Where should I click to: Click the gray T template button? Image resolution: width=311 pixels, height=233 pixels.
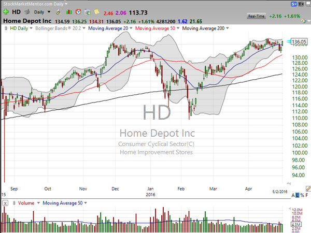[301, 4]
